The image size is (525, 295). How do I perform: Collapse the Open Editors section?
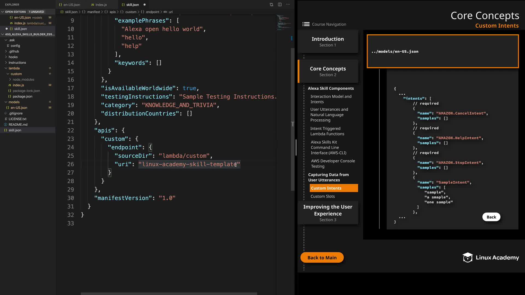pos(2,12)
